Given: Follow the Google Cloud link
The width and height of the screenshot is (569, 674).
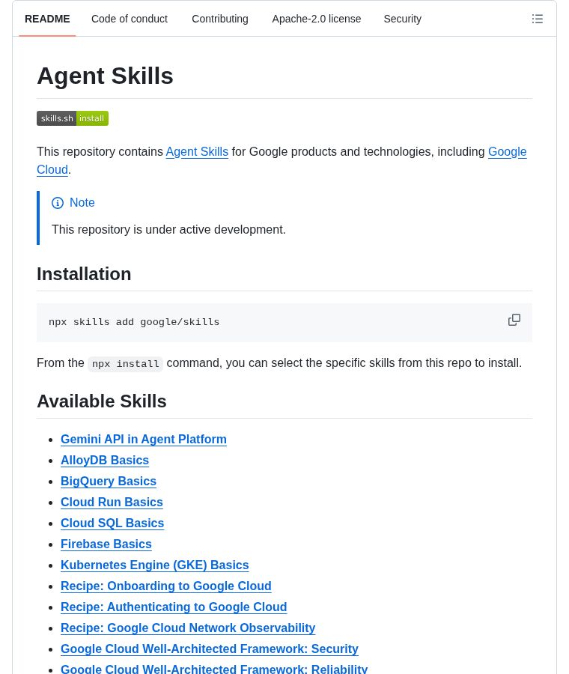Looking at the screenshot, I should point(507,152).
